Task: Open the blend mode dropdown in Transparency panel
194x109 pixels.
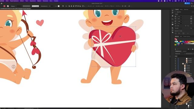Action: [x=180, y=54]
